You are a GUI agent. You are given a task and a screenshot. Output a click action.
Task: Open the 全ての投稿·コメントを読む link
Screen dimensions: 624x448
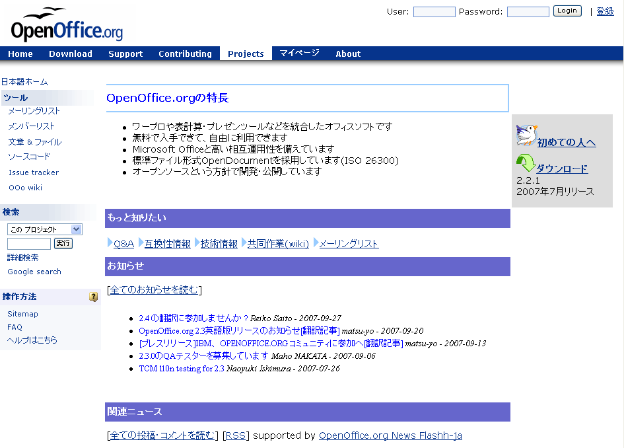162,435
